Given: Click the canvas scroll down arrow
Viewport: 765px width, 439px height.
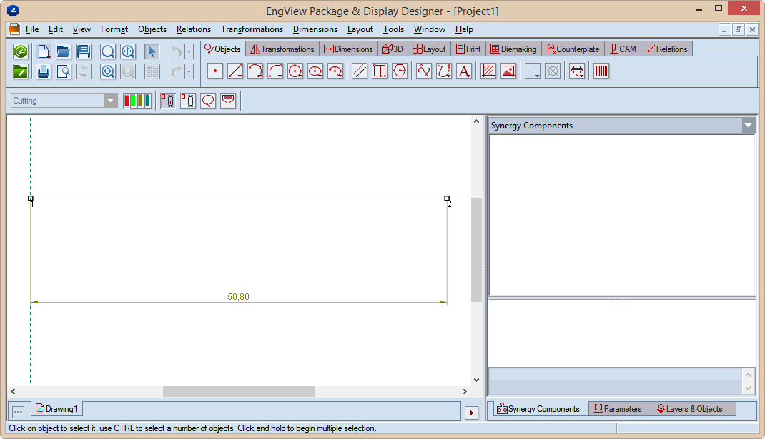Looking at the screenshot, I should pos(476,380).
